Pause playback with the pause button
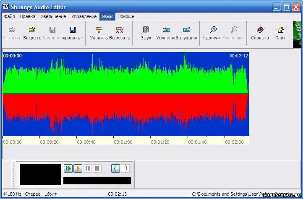303x199 pixels. tap(88, 168)
